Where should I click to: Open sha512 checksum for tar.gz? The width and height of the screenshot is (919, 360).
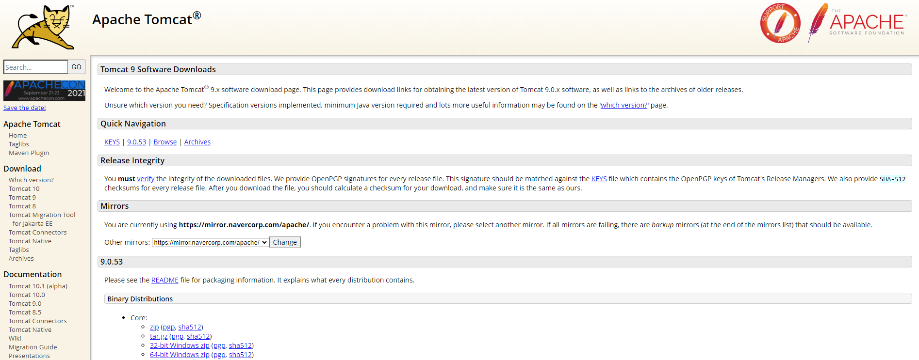coord(198,336)
